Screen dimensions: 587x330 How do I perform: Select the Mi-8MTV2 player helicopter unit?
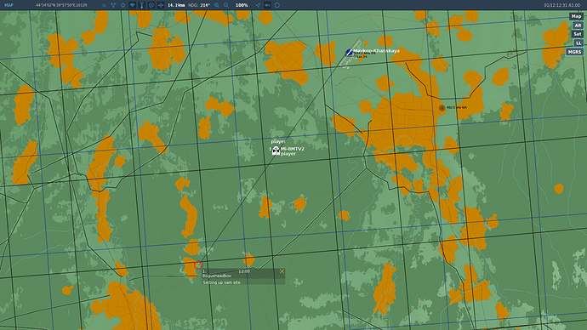[276, 151]
